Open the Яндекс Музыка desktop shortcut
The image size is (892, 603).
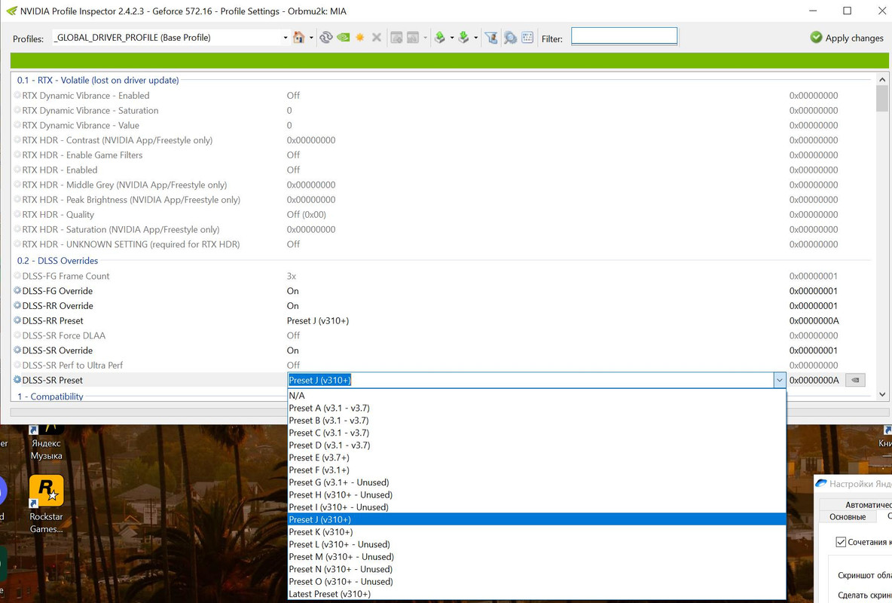click(46, 443)
